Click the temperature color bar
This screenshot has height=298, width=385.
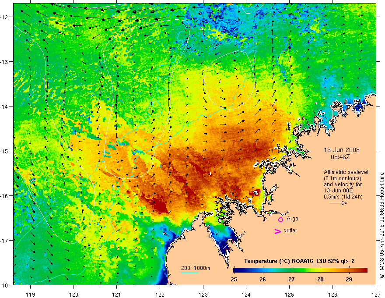[300, 270]
